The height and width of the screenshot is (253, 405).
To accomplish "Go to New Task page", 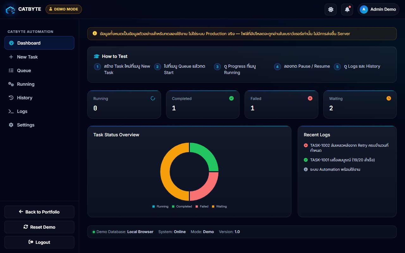I will (39, 57).
